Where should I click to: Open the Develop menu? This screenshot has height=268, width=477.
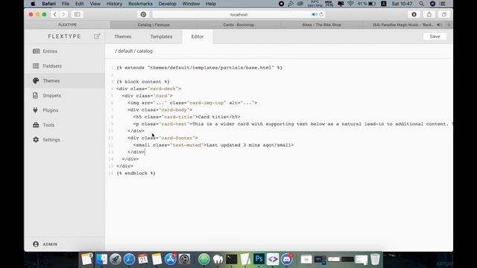click(167, 4)
